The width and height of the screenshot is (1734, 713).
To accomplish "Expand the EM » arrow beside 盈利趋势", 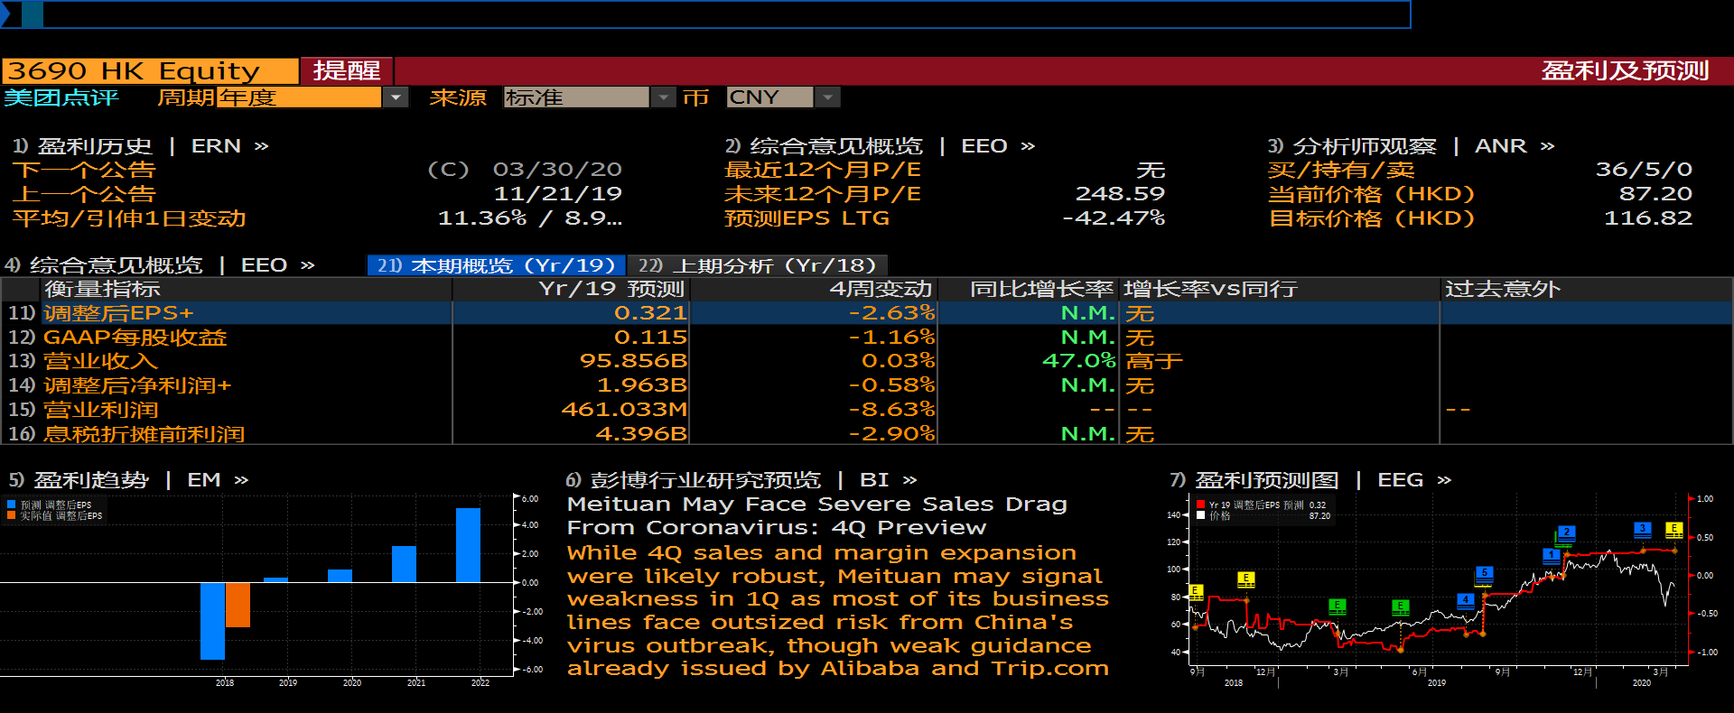I will tap(241, 480).
